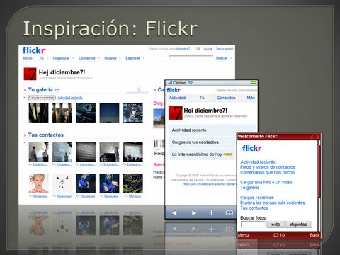This screenshot has height=255, width=340.
Task: Tap the iPhone browser plus icon
Action: click(211, 212)
